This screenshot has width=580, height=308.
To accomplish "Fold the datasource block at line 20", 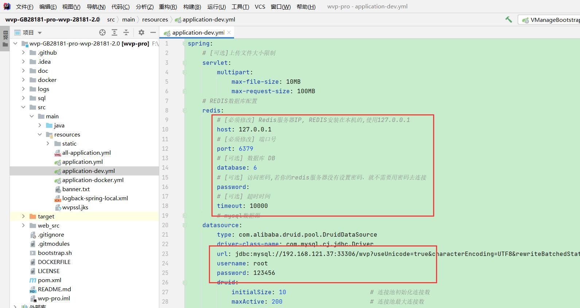I will tap(185, 225).
